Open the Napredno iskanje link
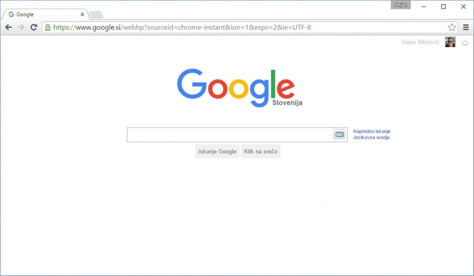Screen dimensions: 474x276 coord(371,131)
